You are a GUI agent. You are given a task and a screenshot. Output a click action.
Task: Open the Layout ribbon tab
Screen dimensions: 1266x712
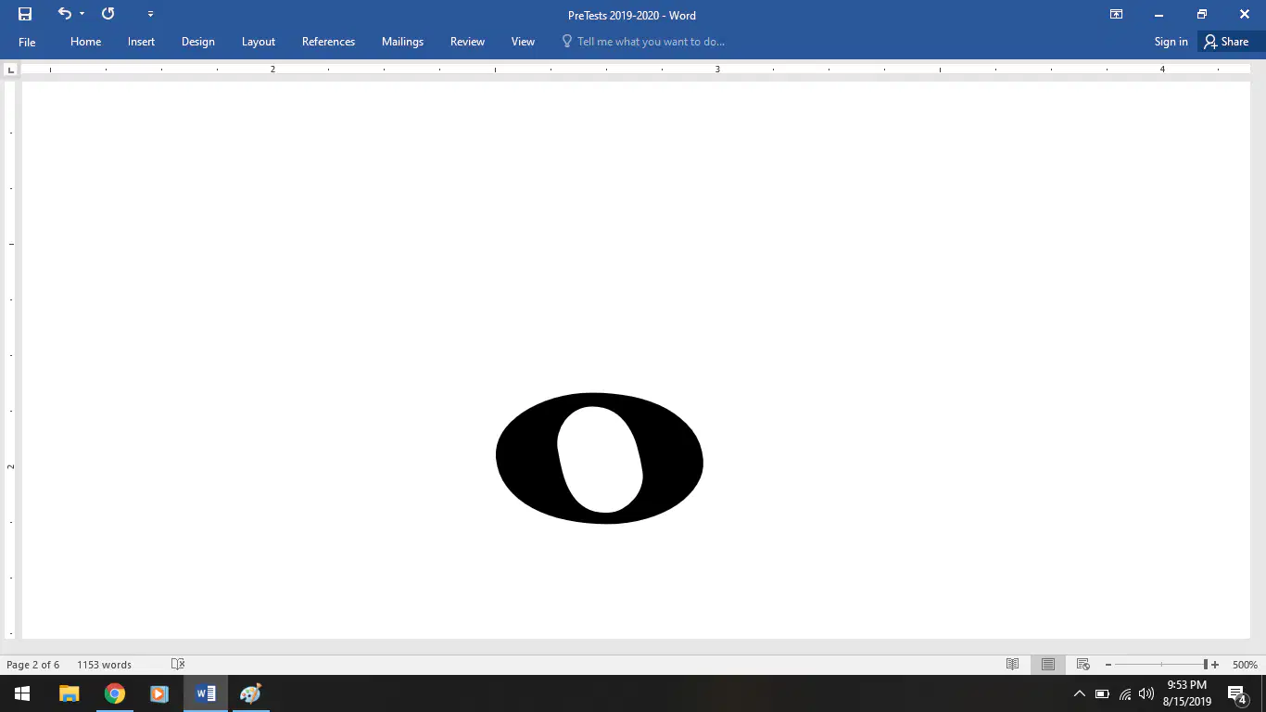[259, 42]
